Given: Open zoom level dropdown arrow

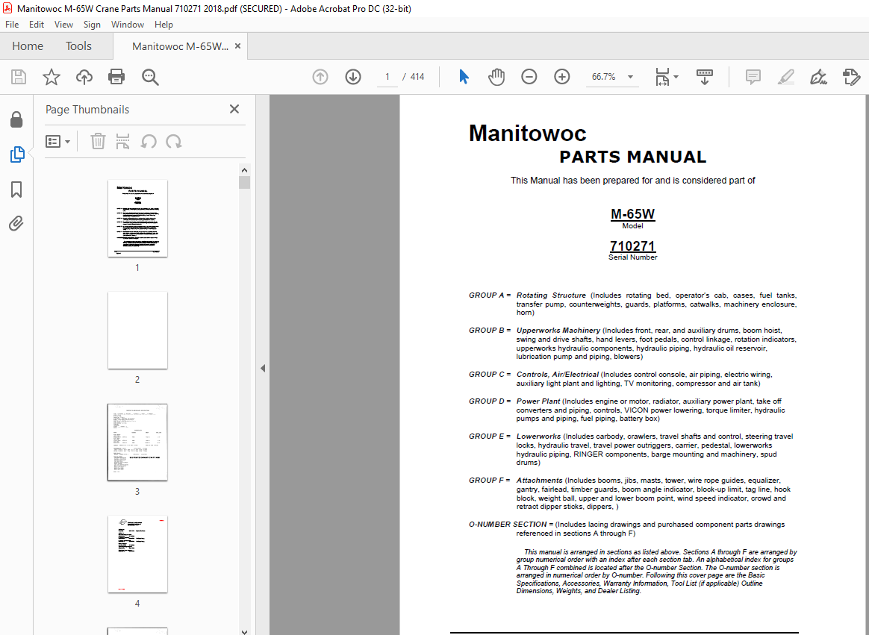Looking at the screenshot, I should pyautogui.click(x=630, y=77).
